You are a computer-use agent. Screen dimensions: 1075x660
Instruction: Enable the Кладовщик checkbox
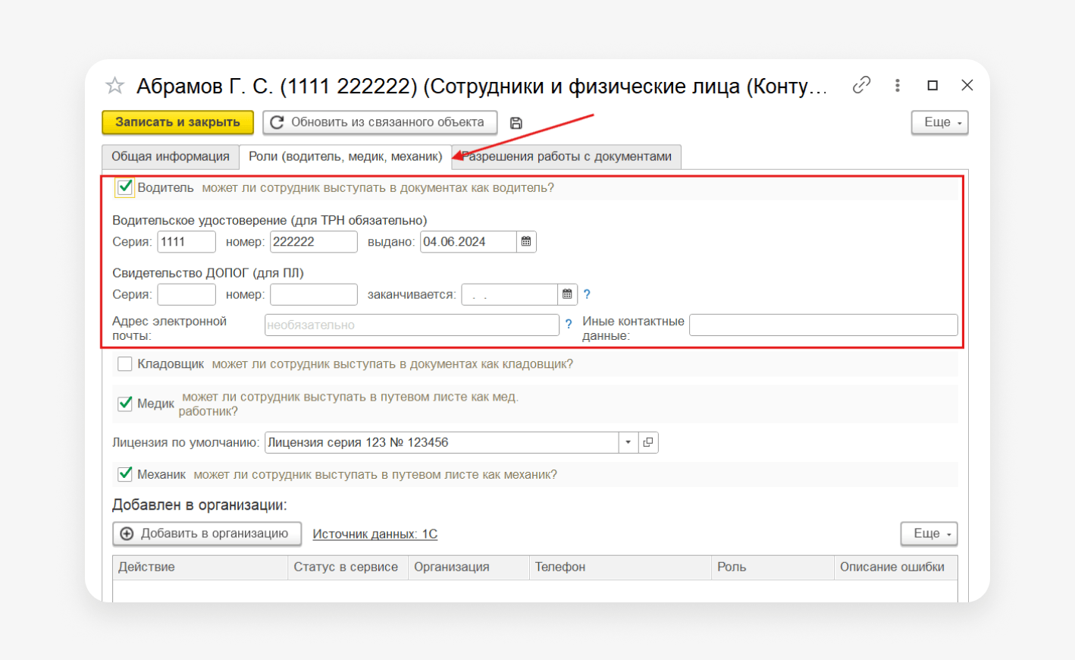coord(125,364)
